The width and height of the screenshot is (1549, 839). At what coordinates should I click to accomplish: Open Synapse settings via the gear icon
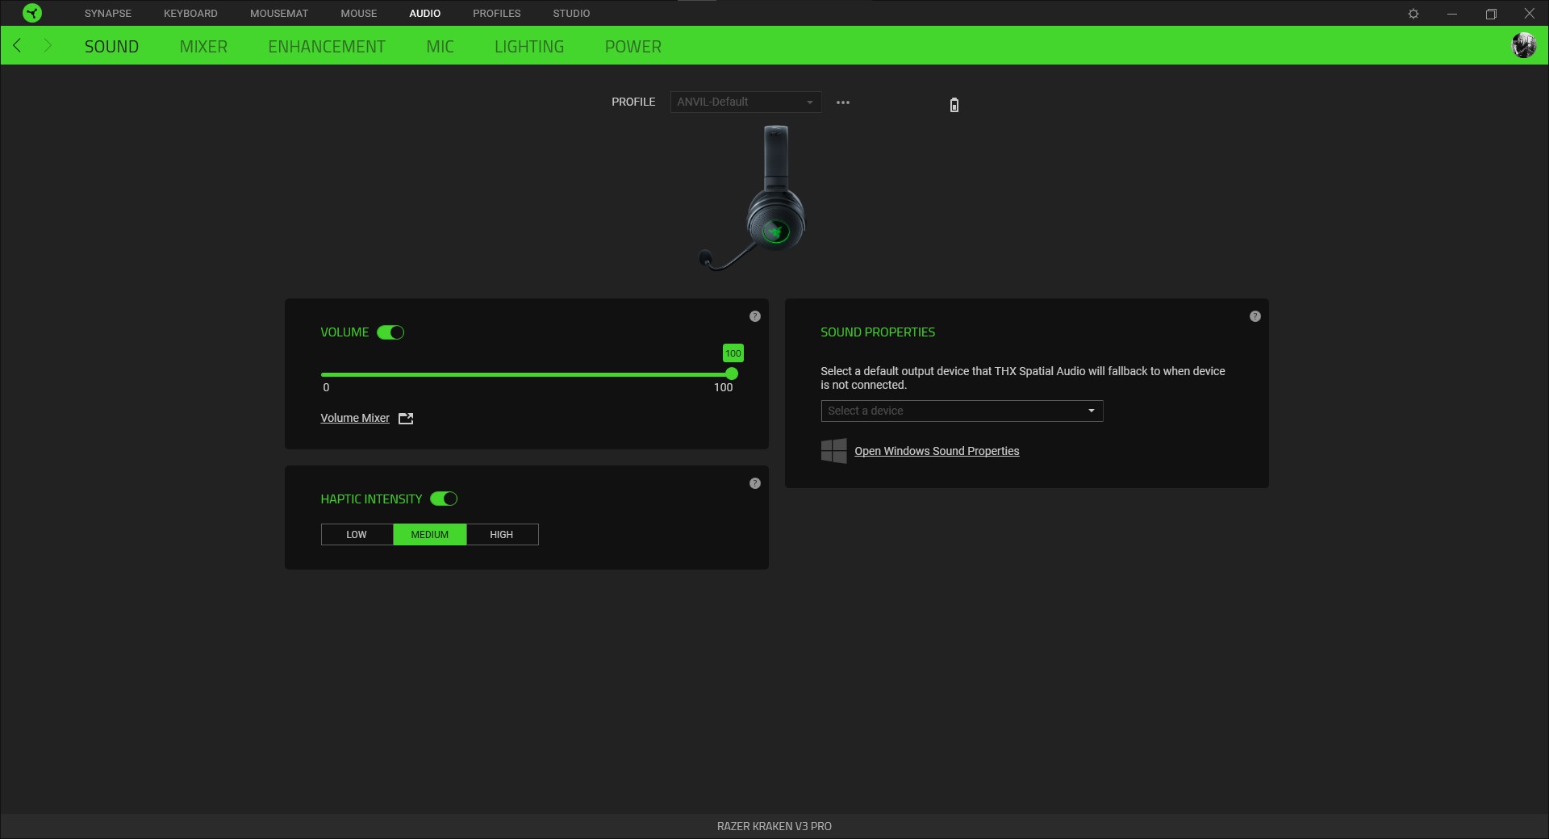click(x=1414, y=13)
